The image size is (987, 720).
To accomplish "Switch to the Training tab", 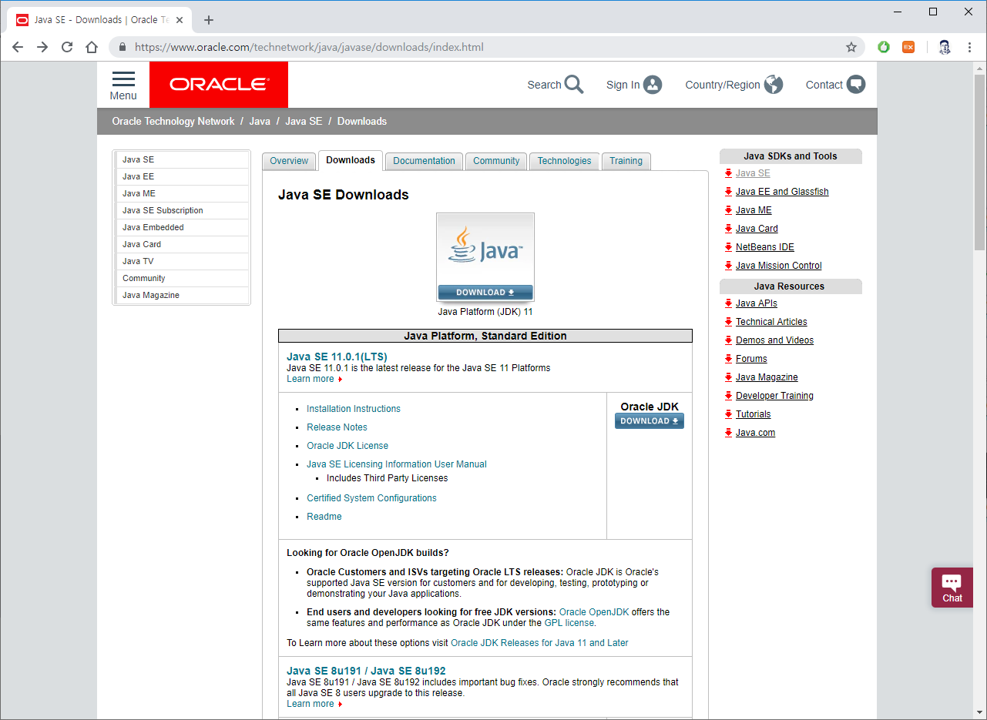I will 626,161.
